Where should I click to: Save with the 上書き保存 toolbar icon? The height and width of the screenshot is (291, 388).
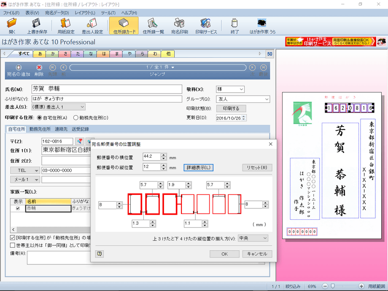pyautogui.click(x=37, y=26)
